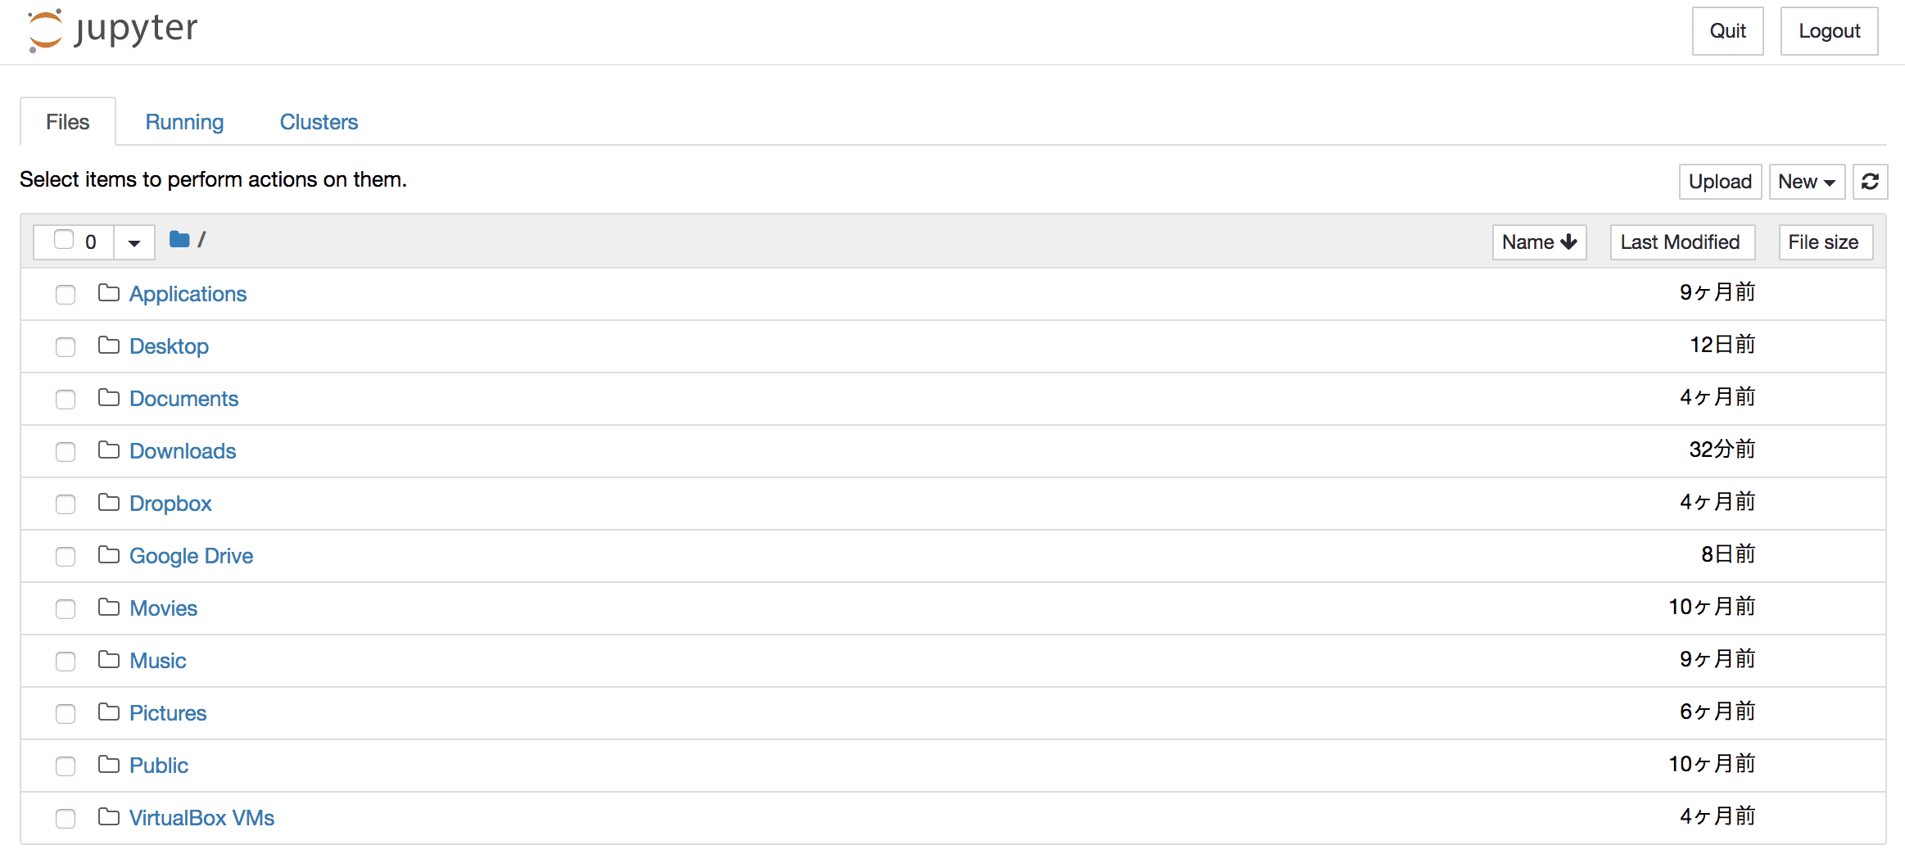
Task: Click the Applications folder icon
Action: 108,293
